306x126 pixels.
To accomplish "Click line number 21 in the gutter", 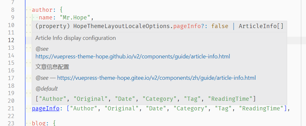I will [11, 108].
